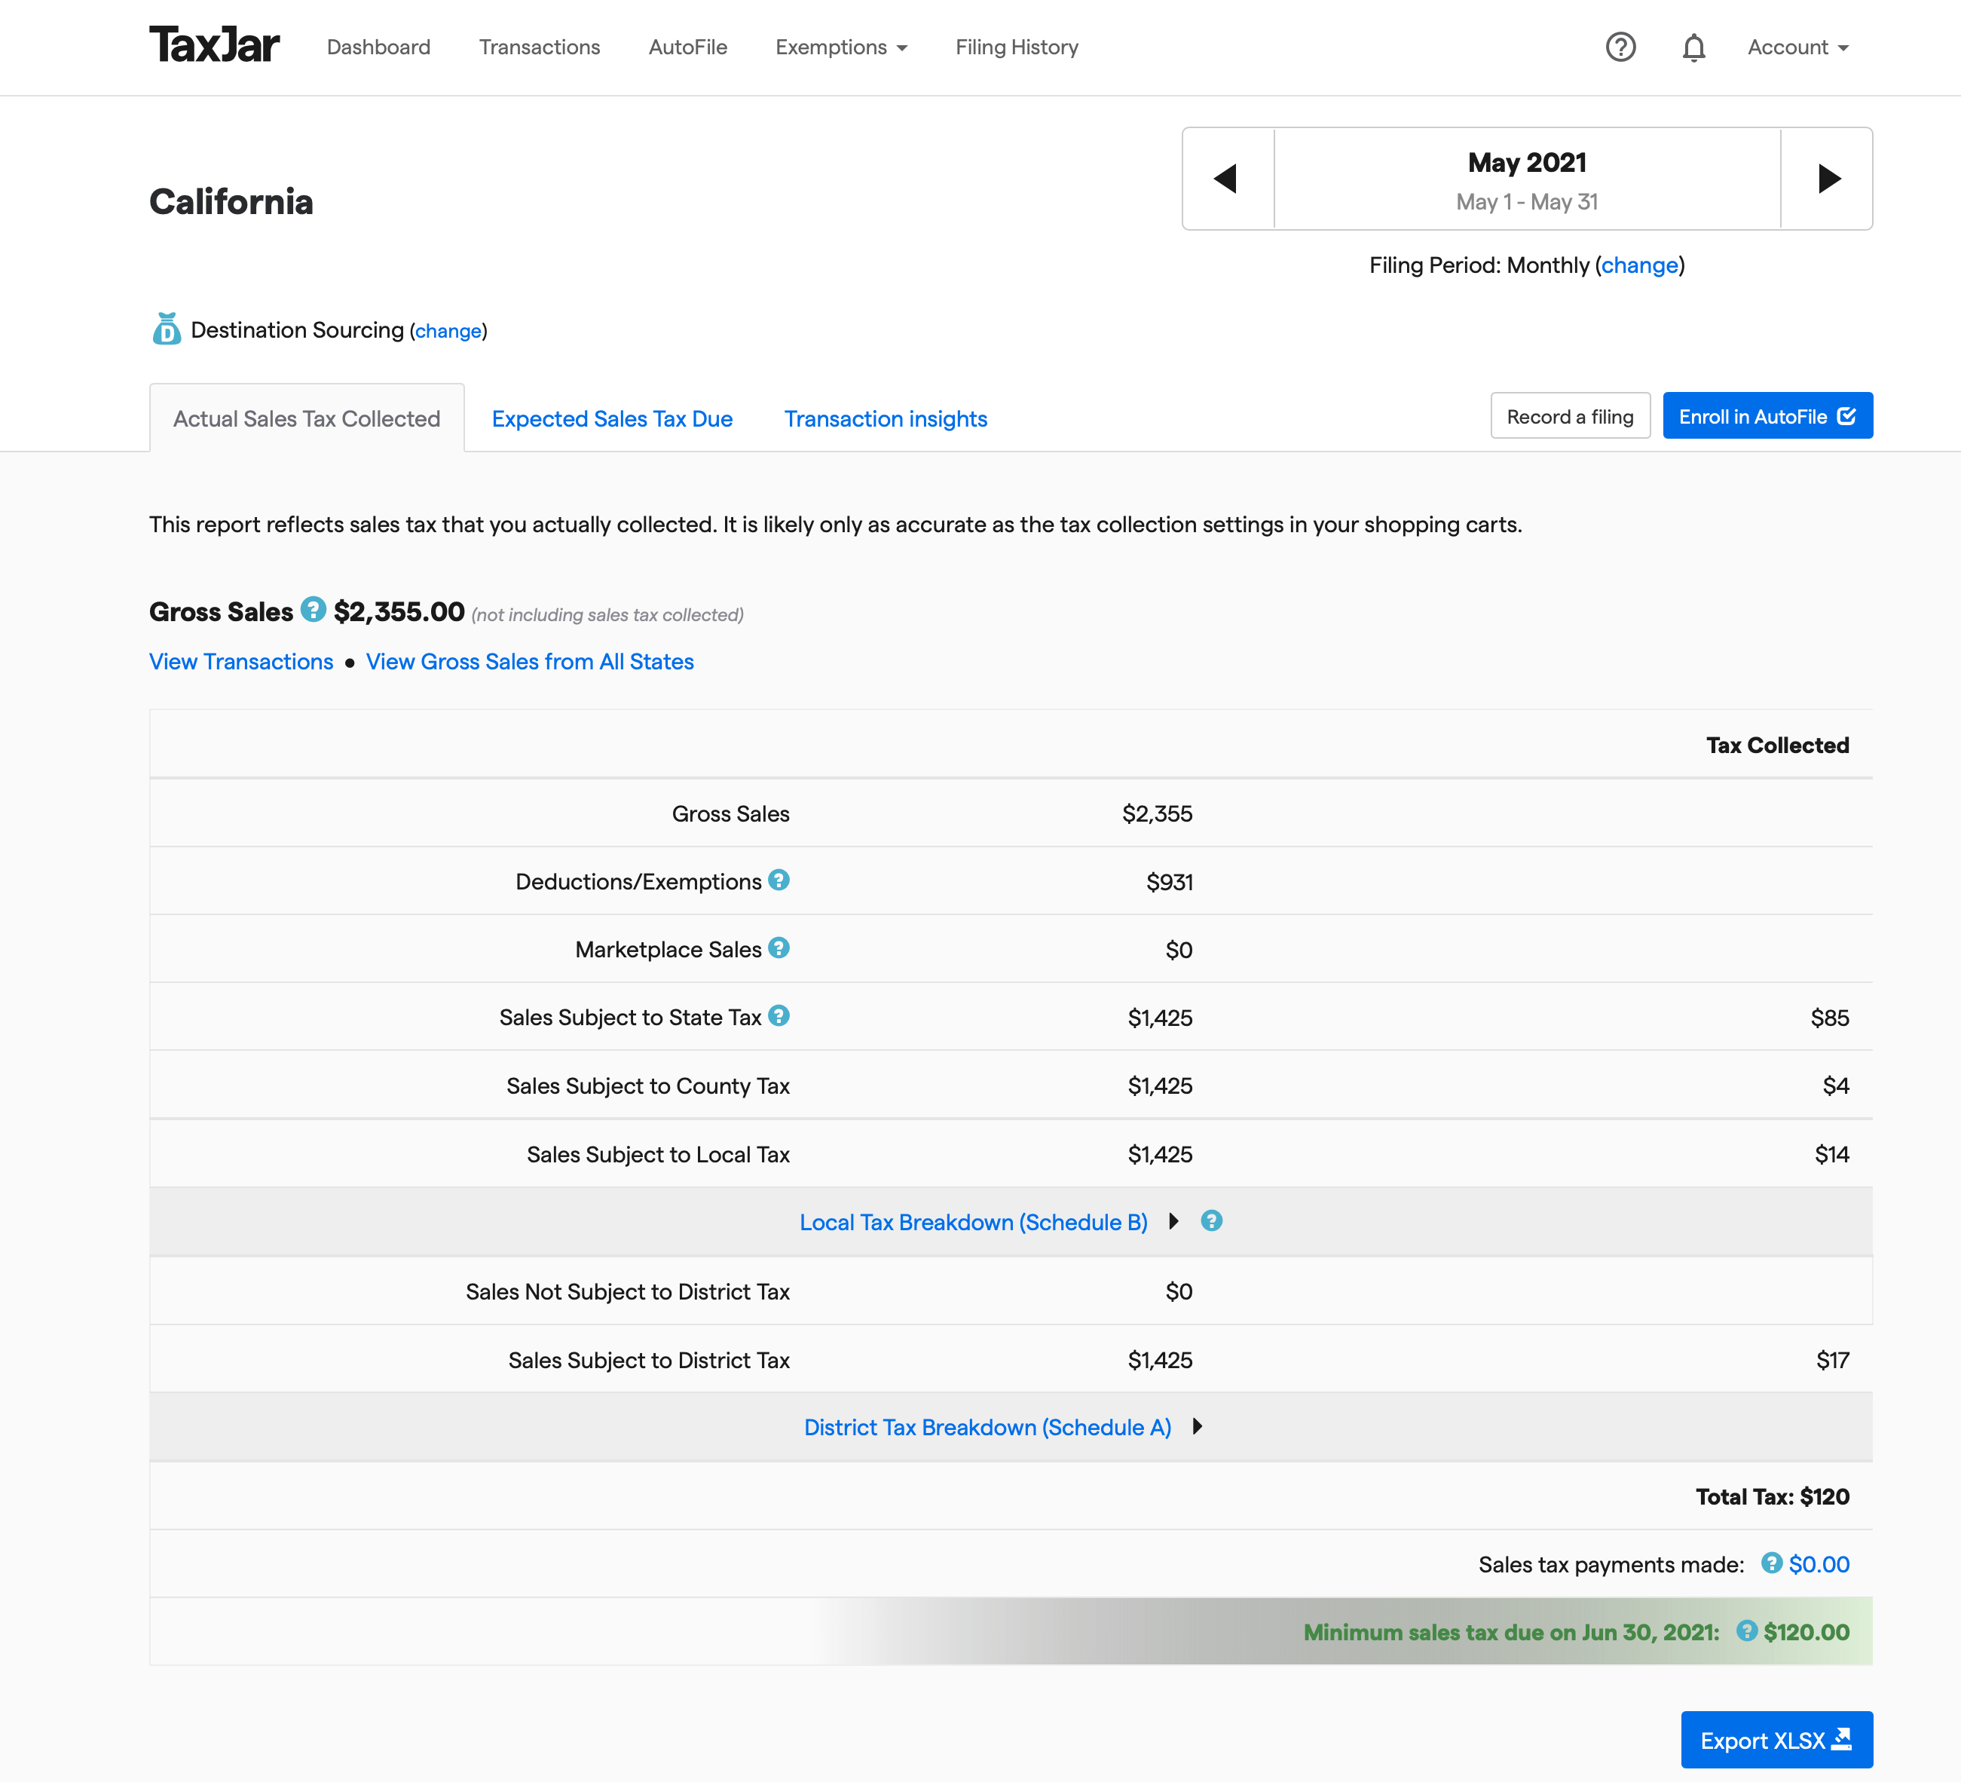Open notifications via the bell icon
This screenshot has width=1961, height=1782.
pos(1693,47)
